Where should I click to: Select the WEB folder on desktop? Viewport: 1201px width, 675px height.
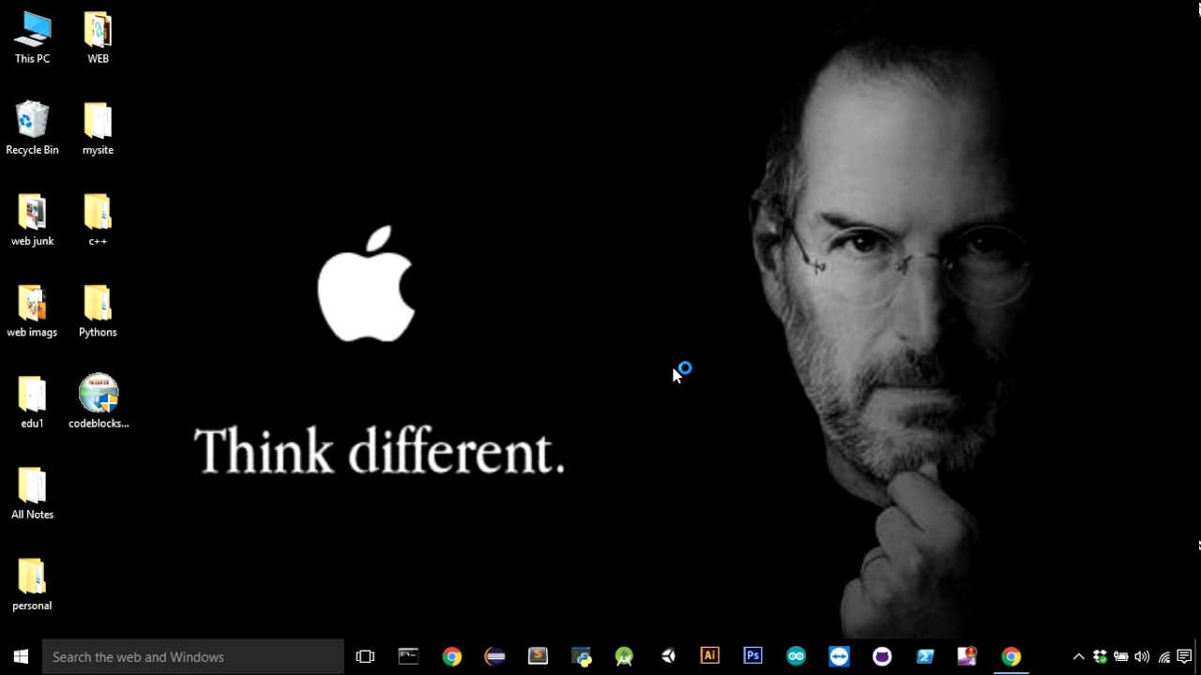click(98, 37)
